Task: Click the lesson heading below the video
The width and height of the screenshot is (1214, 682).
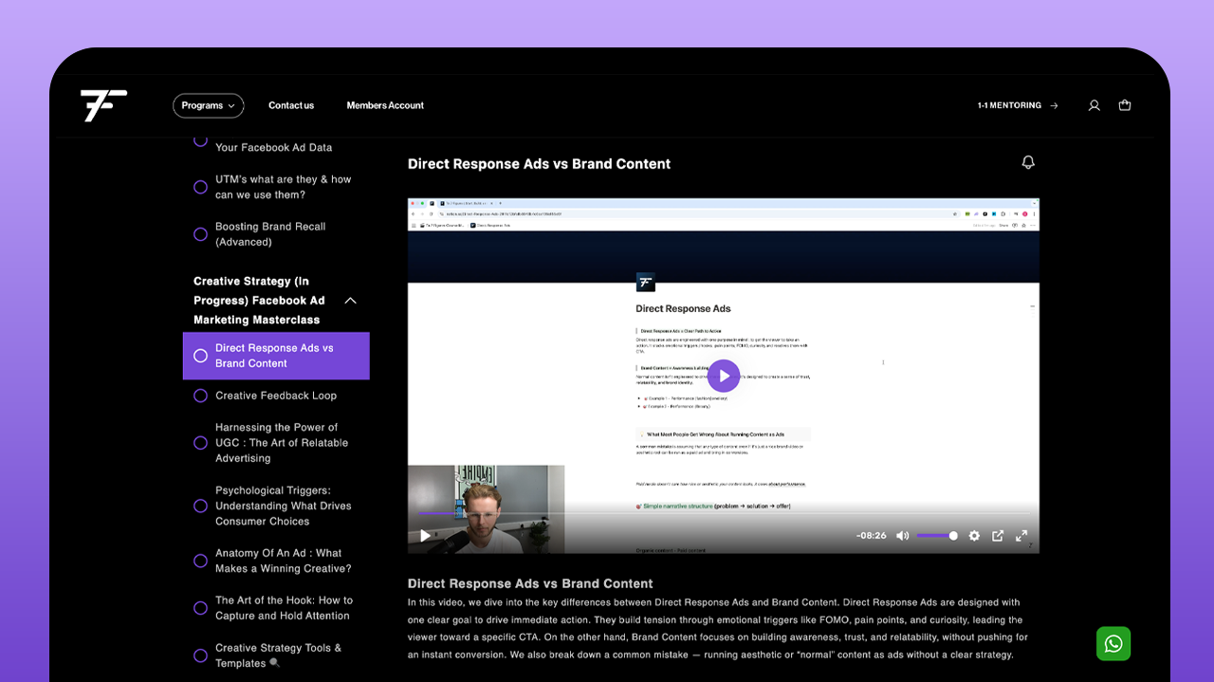Action: [x=530, y=583]
